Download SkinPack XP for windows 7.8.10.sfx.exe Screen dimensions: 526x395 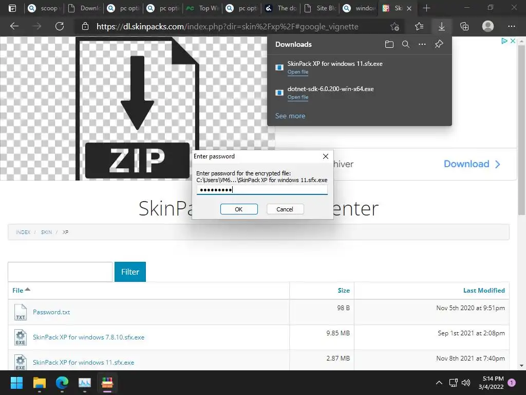(x=88, y=337)
